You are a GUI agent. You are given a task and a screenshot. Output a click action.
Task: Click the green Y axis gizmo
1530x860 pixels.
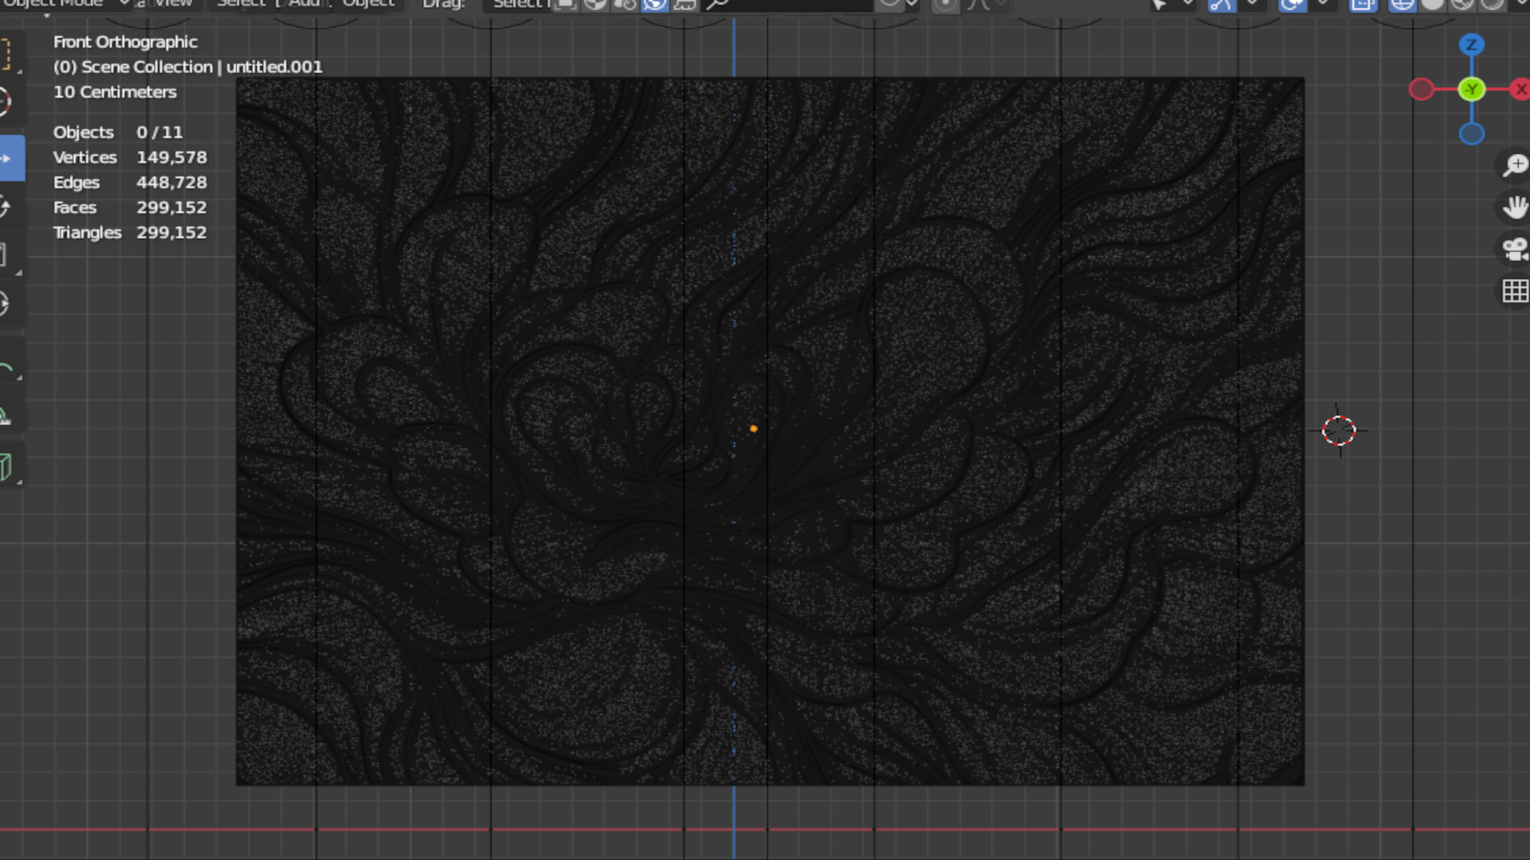1471,89
